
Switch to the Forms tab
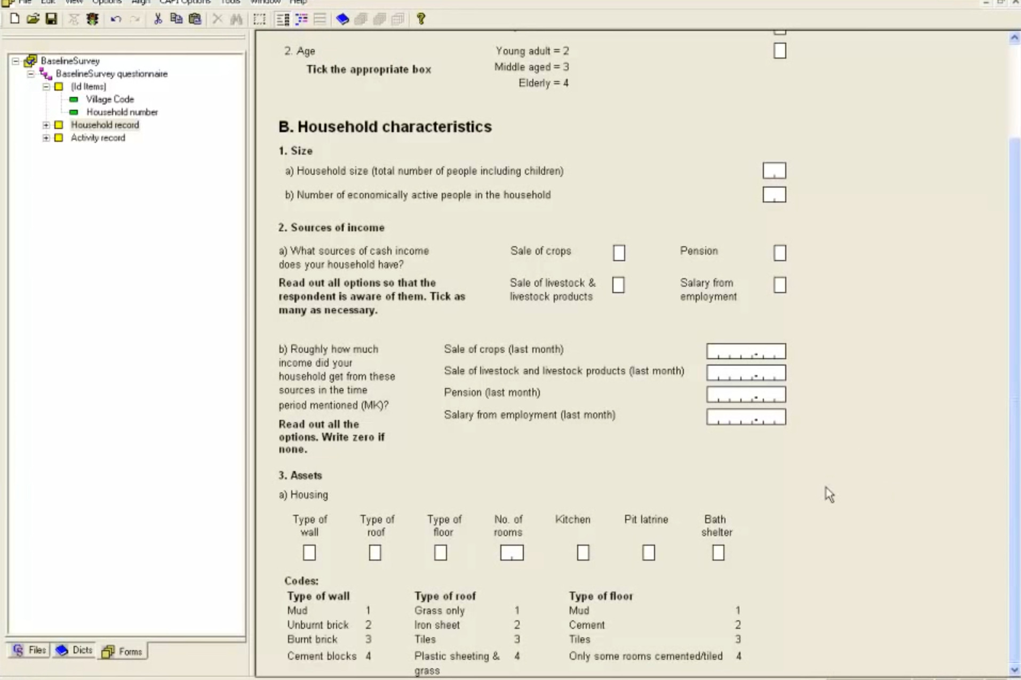123,651
